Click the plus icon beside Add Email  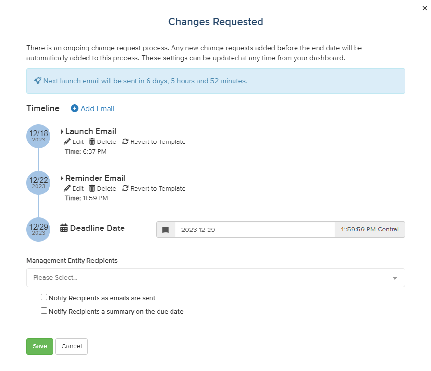pyautogui.click(x=74, y=109)
